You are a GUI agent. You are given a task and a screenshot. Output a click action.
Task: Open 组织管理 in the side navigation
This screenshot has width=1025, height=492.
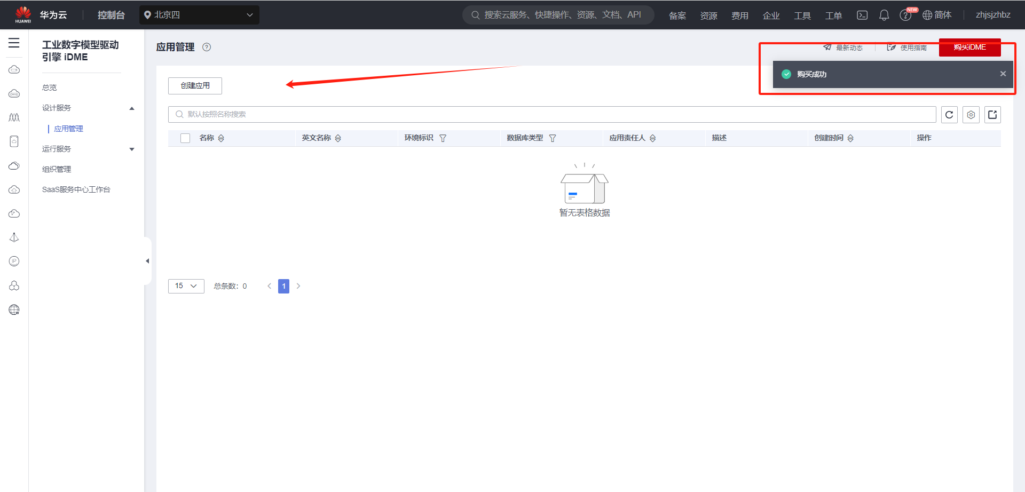coord(57,169)
